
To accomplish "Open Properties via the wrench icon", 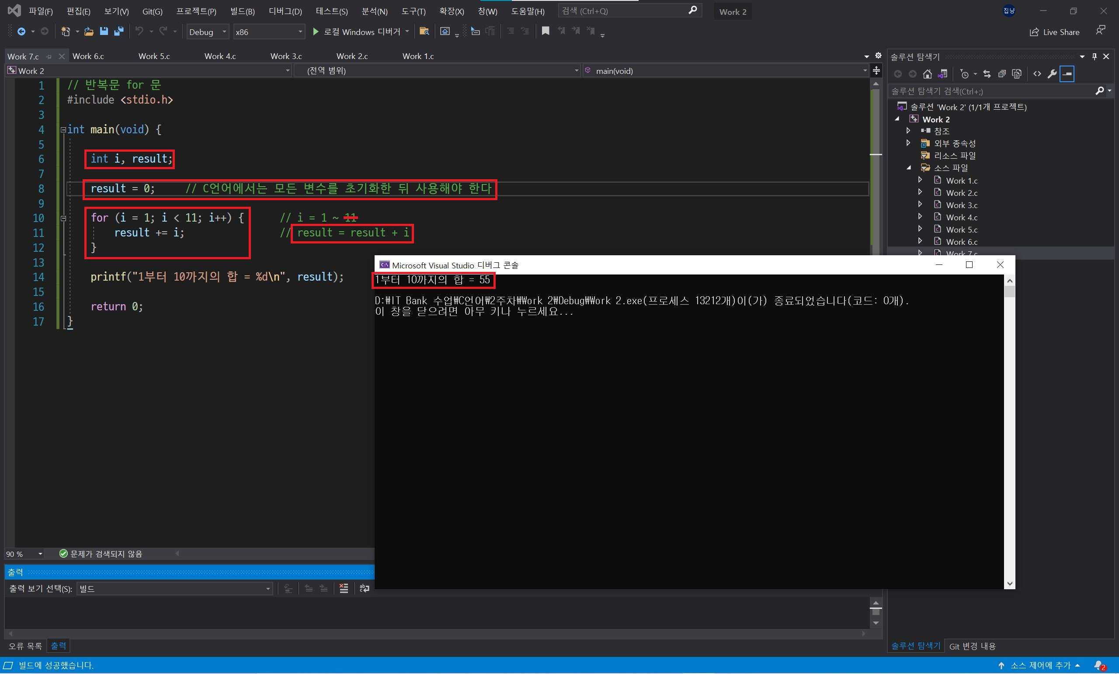I will [x=1052, y=73].
